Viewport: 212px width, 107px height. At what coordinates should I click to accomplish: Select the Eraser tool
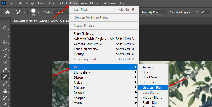tap(5, 104)
